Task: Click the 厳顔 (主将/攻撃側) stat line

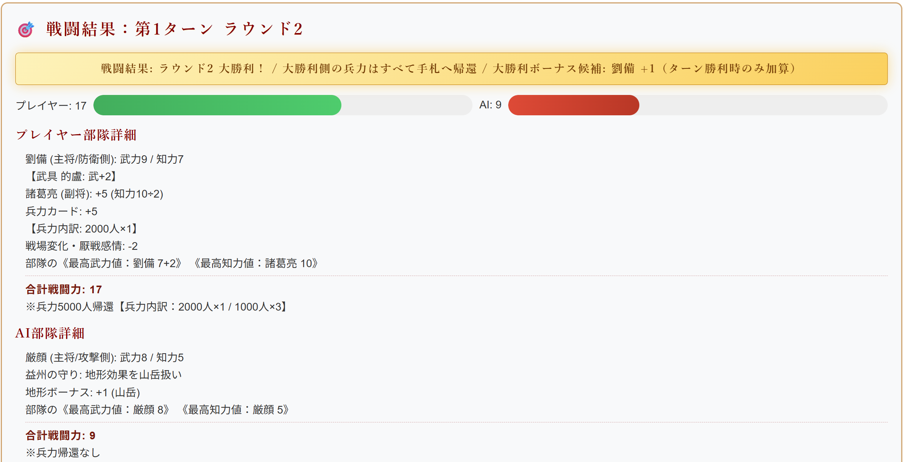Action: coord(105,357)
